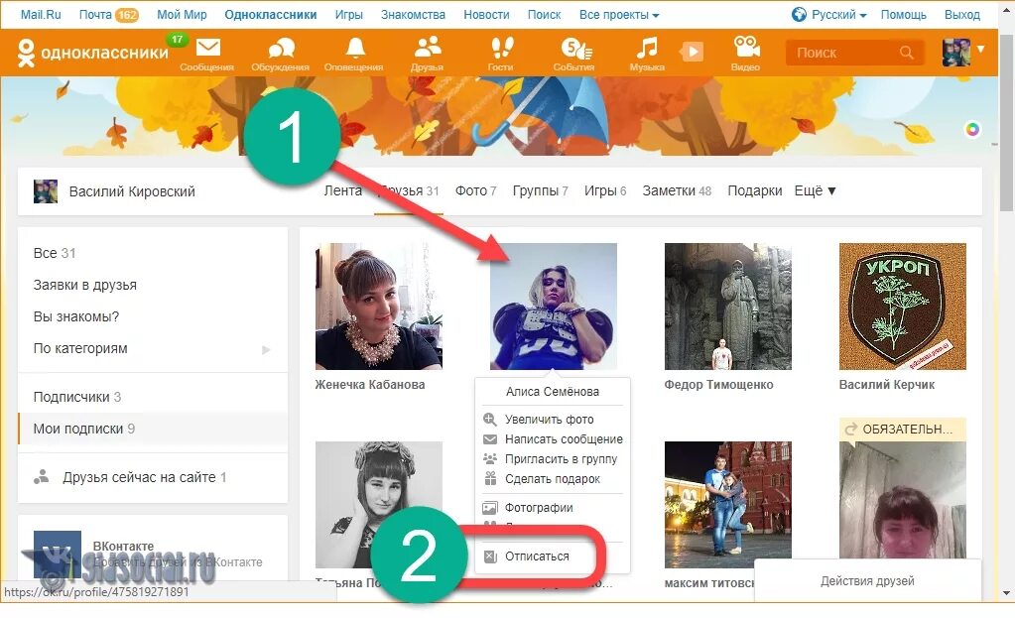Switch to the Фото 7 tab
The image size is (1015, 618).
pyautogui.click(x=476, y=190)
